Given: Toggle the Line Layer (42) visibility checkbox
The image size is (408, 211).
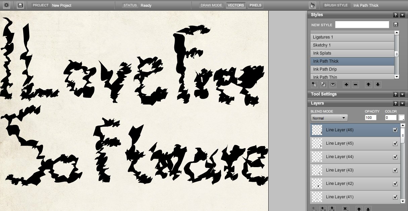Looking at the screenshot, I should pos(395,184).
